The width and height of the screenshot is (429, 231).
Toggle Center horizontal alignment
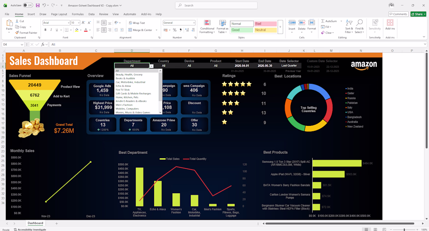coord(104,30)
